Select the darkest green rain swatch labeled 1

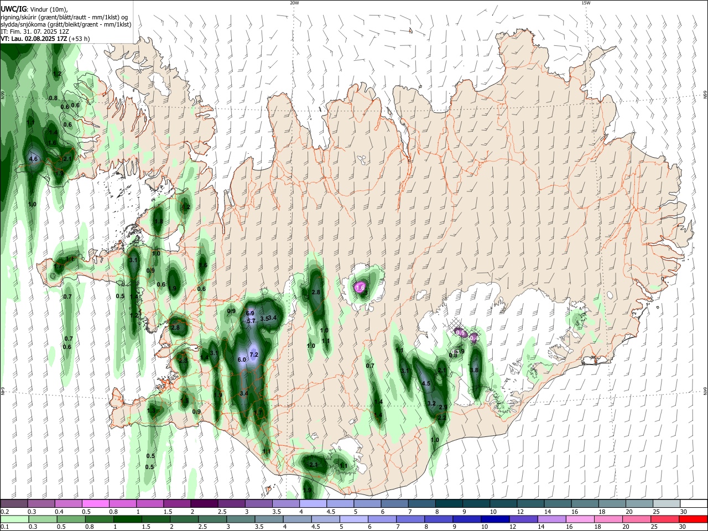[x=127, y=519]
